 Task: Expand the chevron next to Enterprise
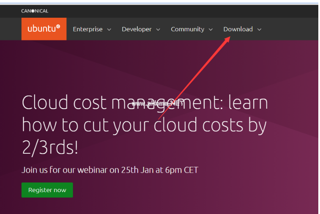pos(109,29)
